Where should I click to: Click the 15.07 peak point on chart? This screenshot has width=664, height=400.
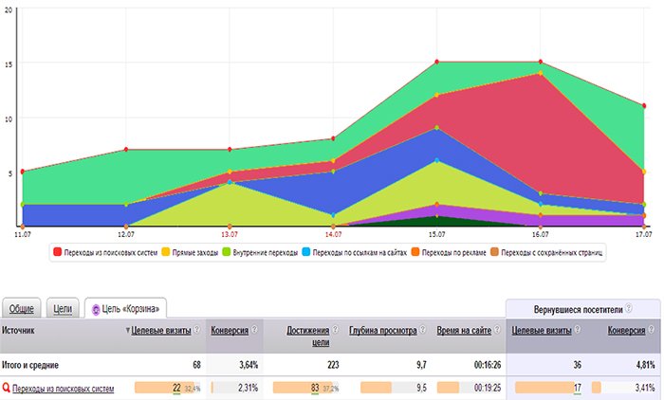pyautogui.click(x=436, y=63)
